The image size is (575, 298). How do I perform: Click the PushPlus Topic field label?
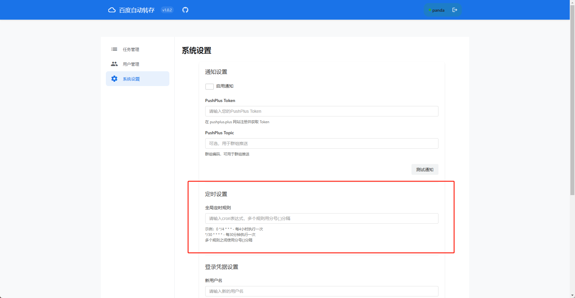tap(219, 133)
